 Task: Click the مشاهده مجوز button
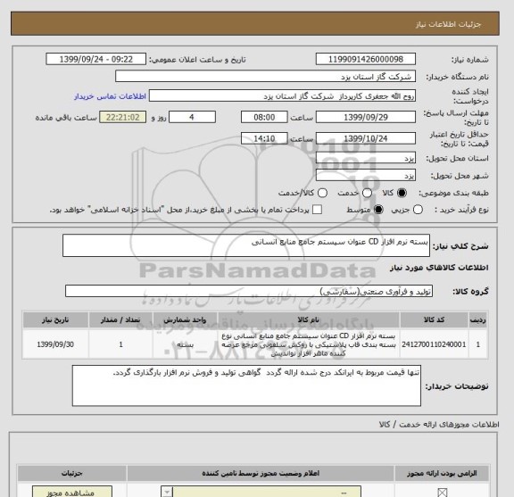click(x=72, y=492)
